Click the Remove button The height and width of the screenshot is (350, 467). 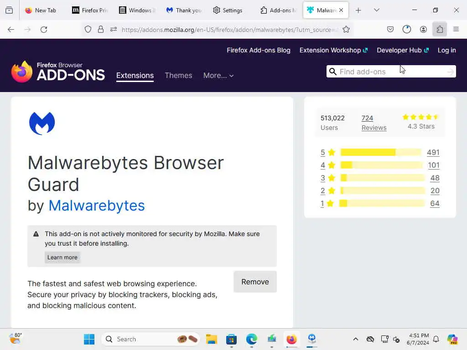255,282
